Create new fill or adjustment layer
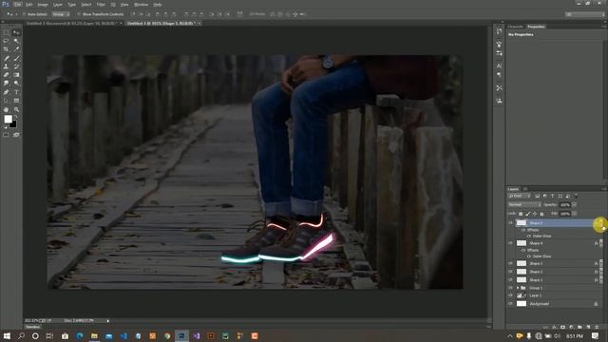The image size is (608, 342). [x=571, y=327]
